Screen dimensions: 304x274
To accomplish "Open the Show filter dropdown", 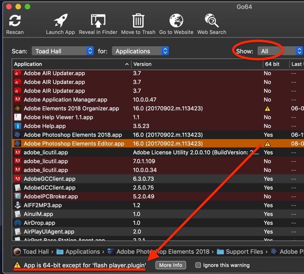I will pyautogui.click(x=280, y=51).
